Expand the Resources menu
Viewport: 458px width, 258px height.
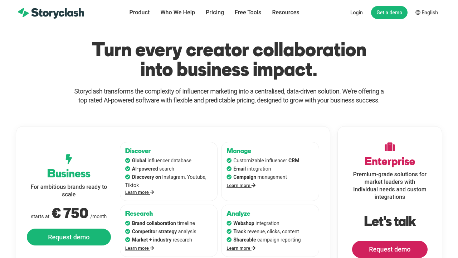click(286, 13)
